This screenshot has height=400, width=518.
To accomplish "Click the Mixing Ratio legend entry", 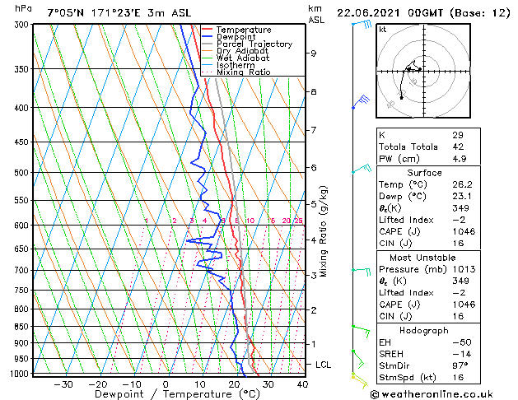I will click(x=236, y=72).
